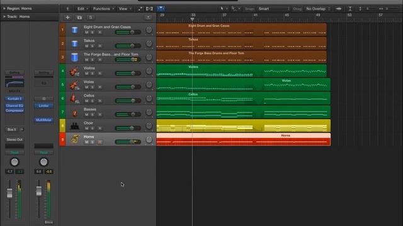Image resolution: width=403 pixels, height=226 pixels.
Task: Click the Stereo Out channel strip fader
Action: click(39, 191)
